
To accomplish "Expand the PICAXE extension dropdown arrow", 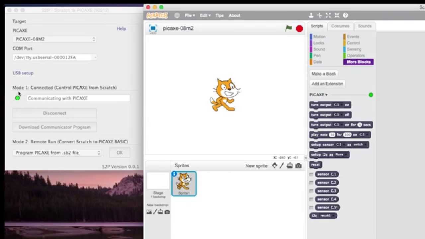I will (x=326, y=95).
